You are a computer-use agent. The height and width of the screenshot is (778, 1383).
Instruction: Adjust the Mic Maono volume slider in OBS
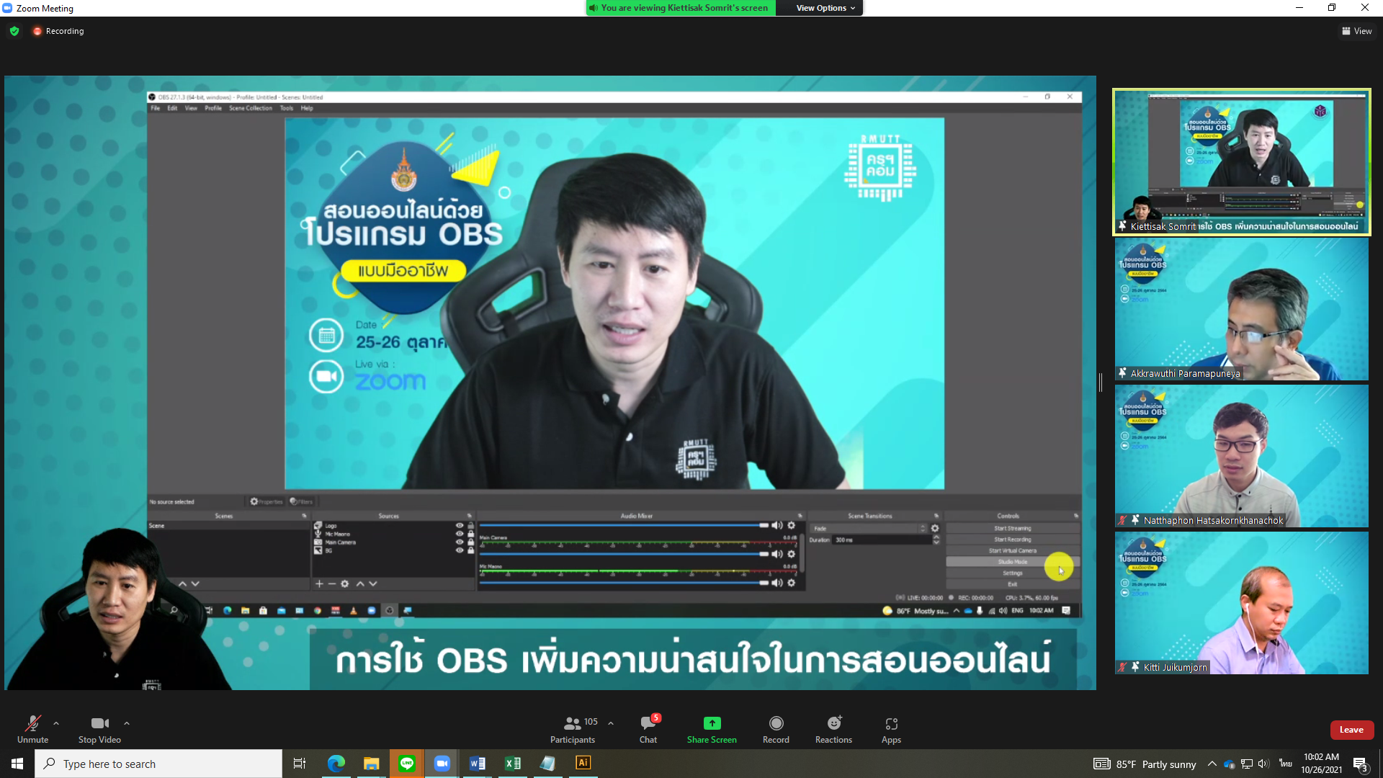point(624,583)
